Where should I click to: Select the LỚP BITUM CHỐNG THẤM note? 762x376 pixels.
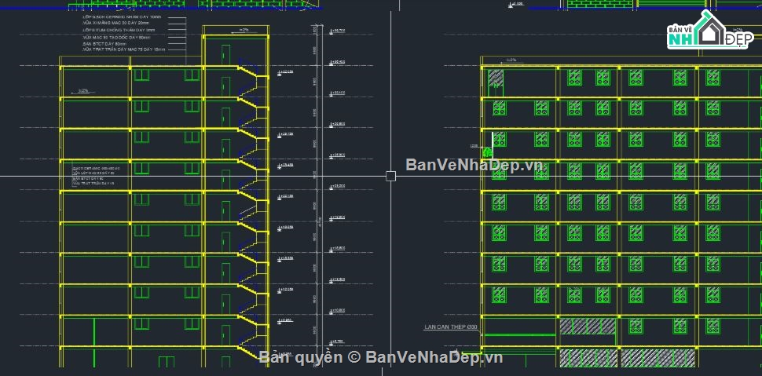119,30
